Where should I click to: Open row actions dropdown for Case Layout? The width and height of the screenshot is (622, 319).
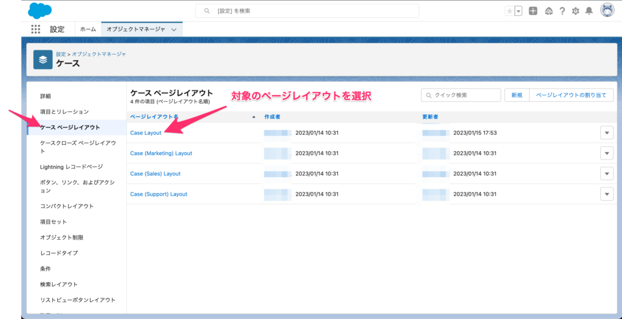coord(606,133)
